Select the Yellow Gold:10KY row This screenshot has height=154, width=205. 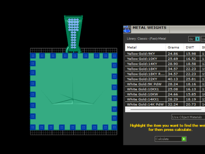tap(165, 59)
